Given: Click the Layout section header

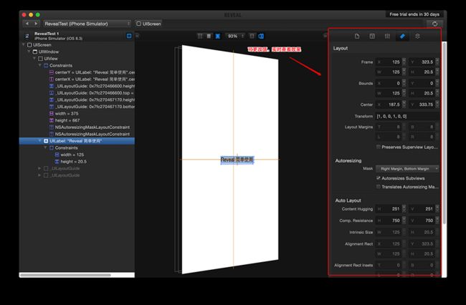Looking at the screenshot, I should (x=341, y=48).
